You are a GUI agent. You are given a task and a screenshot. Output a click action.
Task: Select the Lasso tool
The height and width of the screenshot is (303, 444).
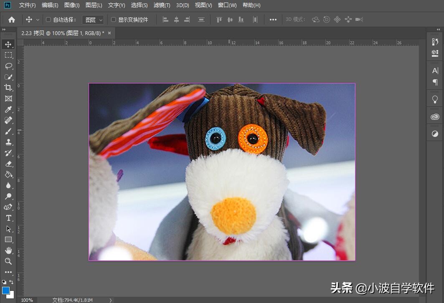click(8, 66)
